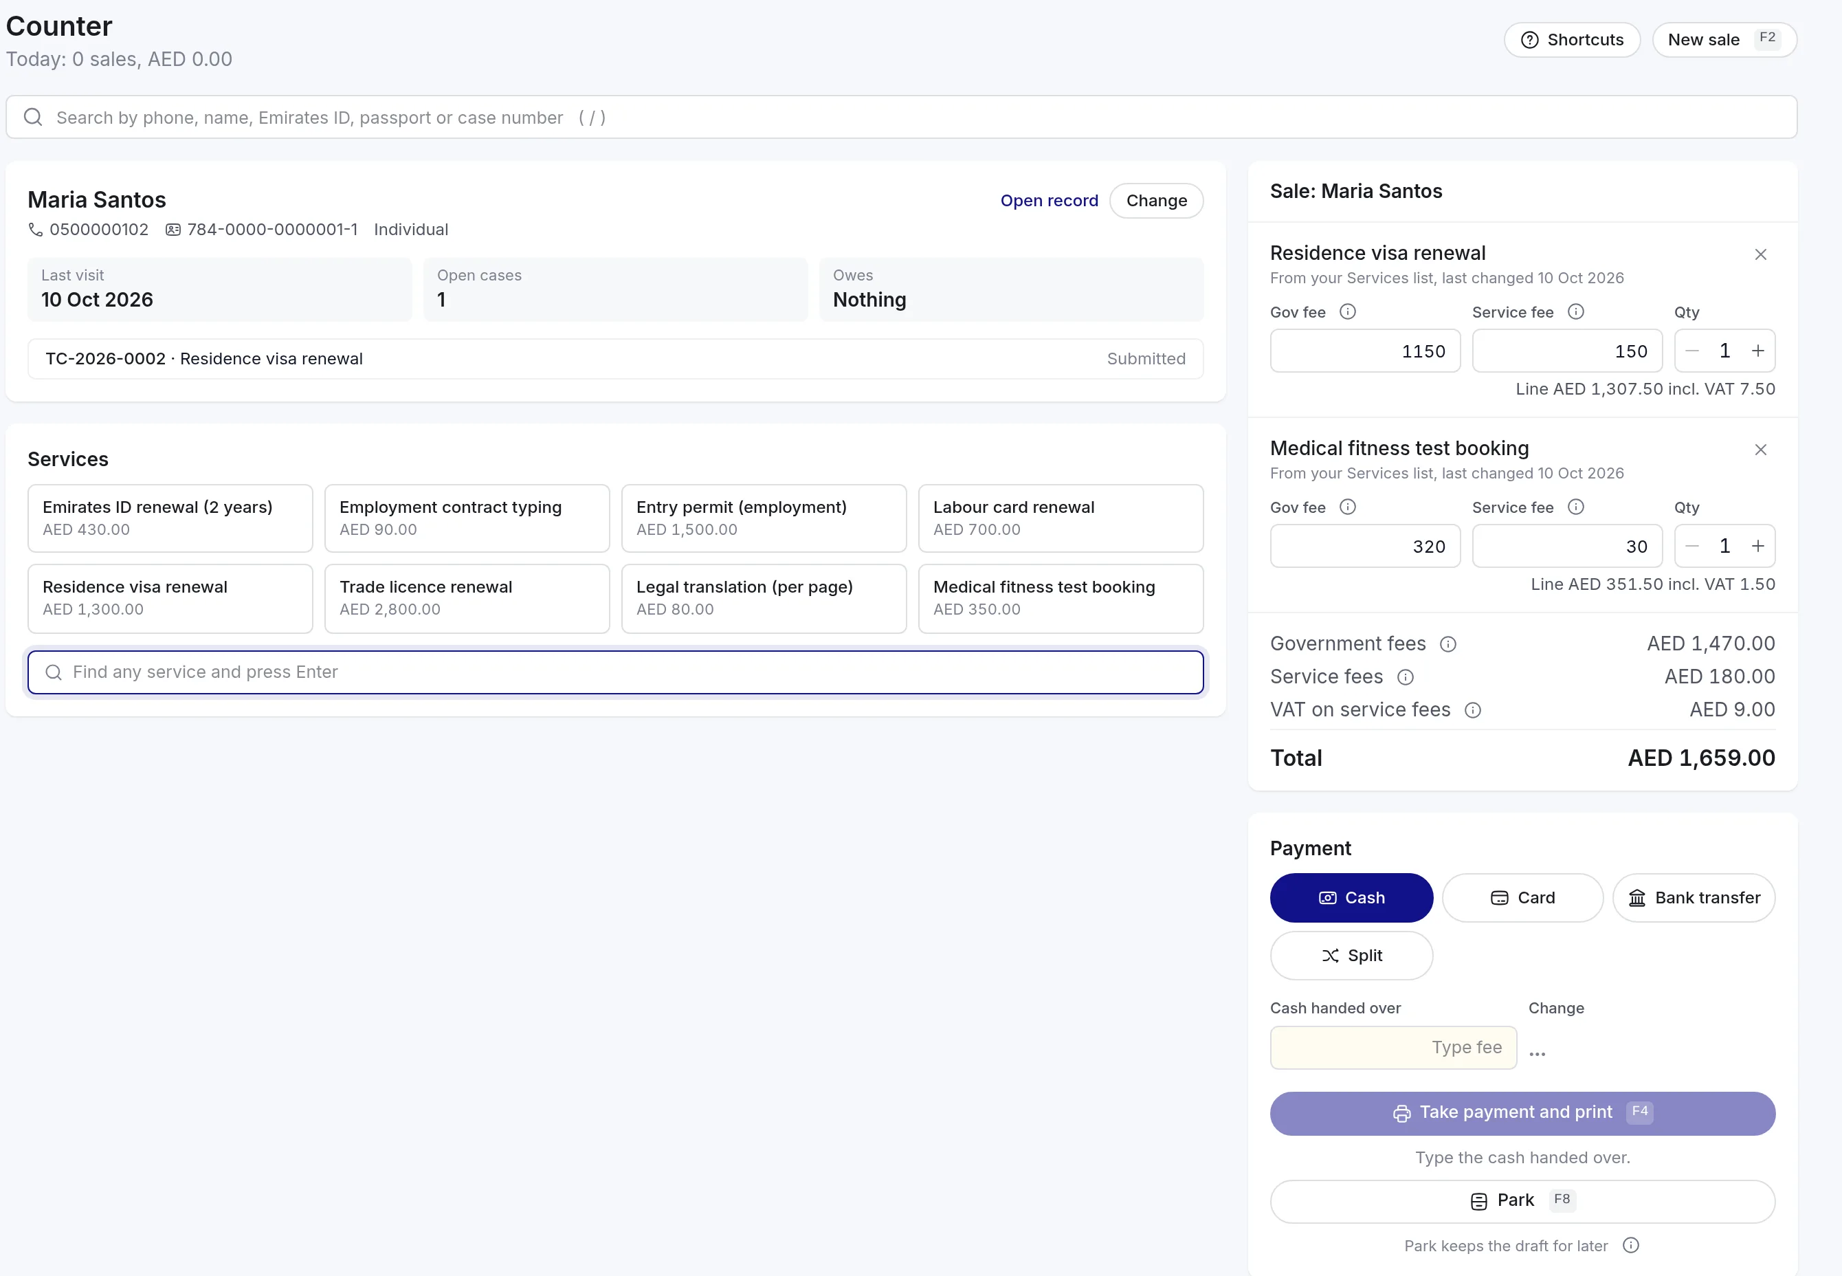Add Entry permit (employment) service

click(763, 518)
